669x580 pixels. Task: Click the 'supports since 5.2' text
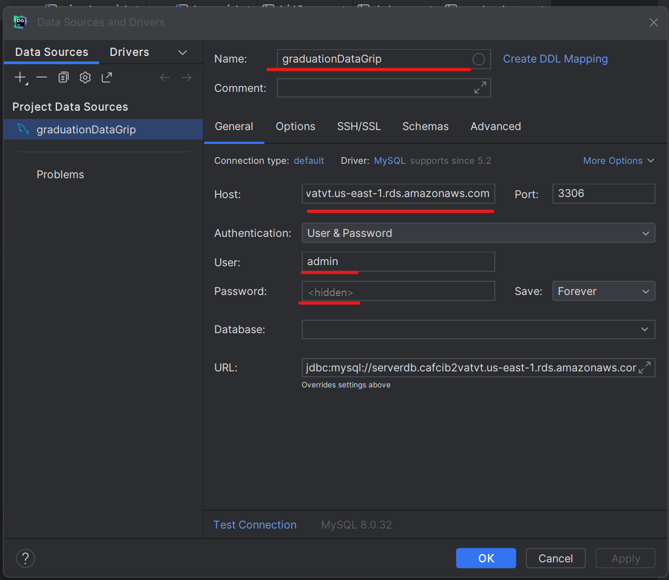click(x=450, y=160)
